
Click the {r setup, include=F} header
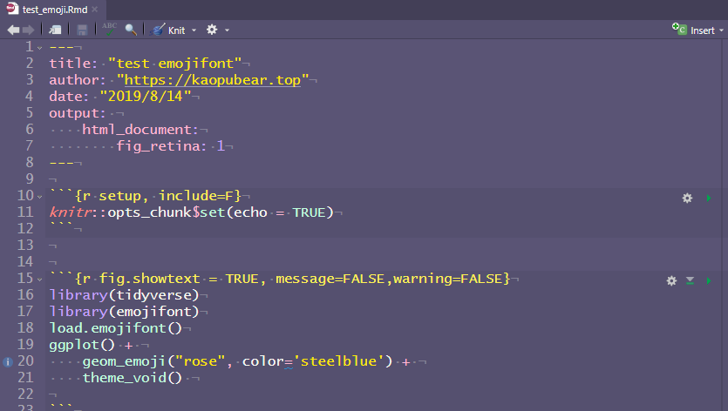[x=158, y=196]
